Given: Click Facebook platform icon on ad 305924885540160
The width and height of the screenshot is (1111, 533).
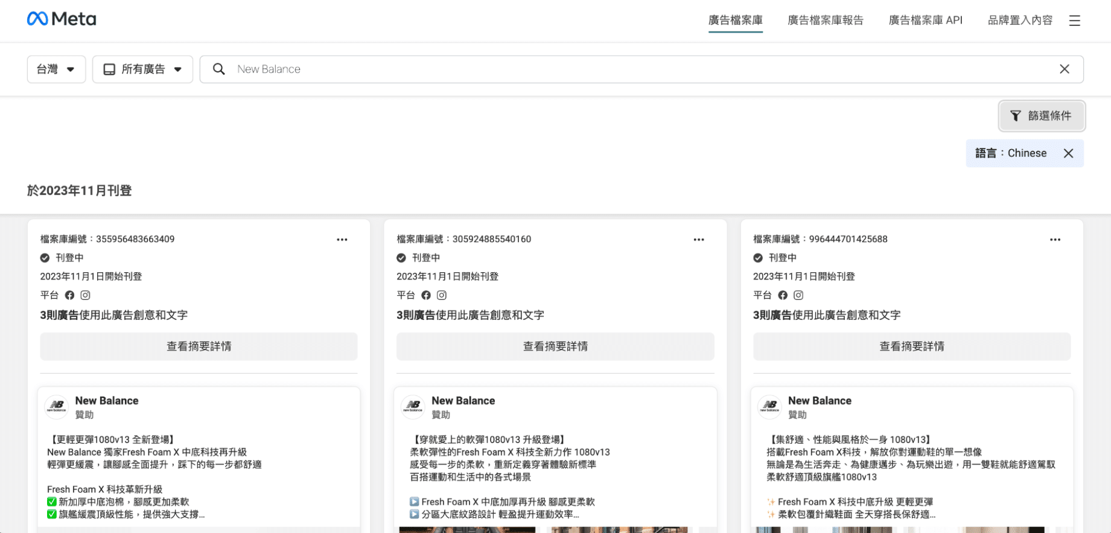Looking at the screenshot, I should 426,295.
